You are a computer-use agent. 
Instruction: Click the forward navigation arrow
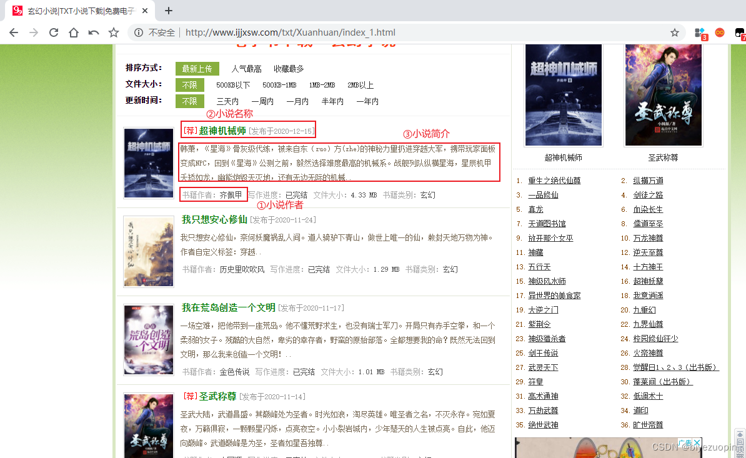[x=33, y=32]
